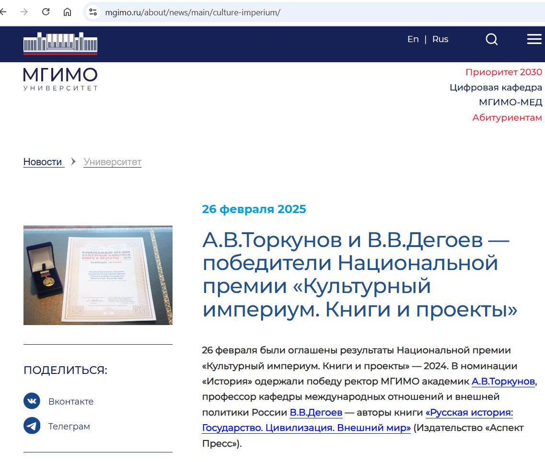
Task: Go to МГИМО-МЕД section
Action: pyautogui.click(x=510, y=102)
